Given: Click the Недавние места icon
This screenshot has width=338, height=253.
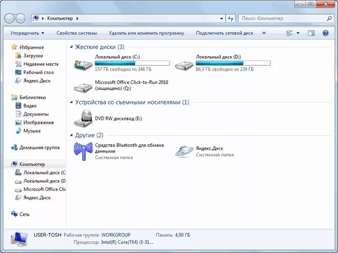Looking at the screenshot, I should pyautogui.click(x=18, y=64).
